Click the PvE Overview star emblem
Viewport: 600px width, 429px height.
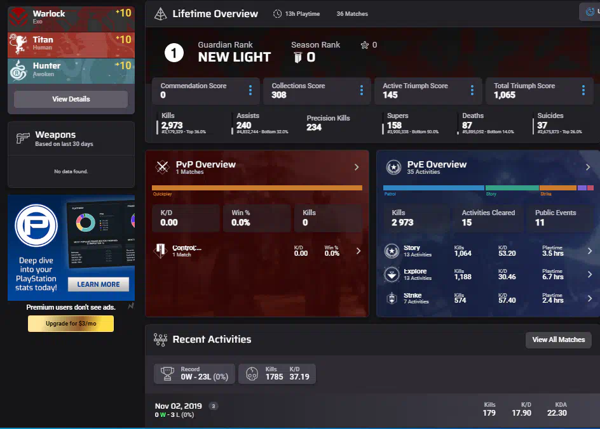[x=393, y=168]
